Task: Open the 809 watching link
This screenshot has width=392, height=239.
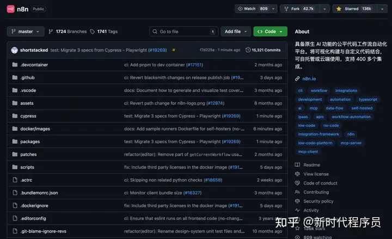Action: pos(317,237)
